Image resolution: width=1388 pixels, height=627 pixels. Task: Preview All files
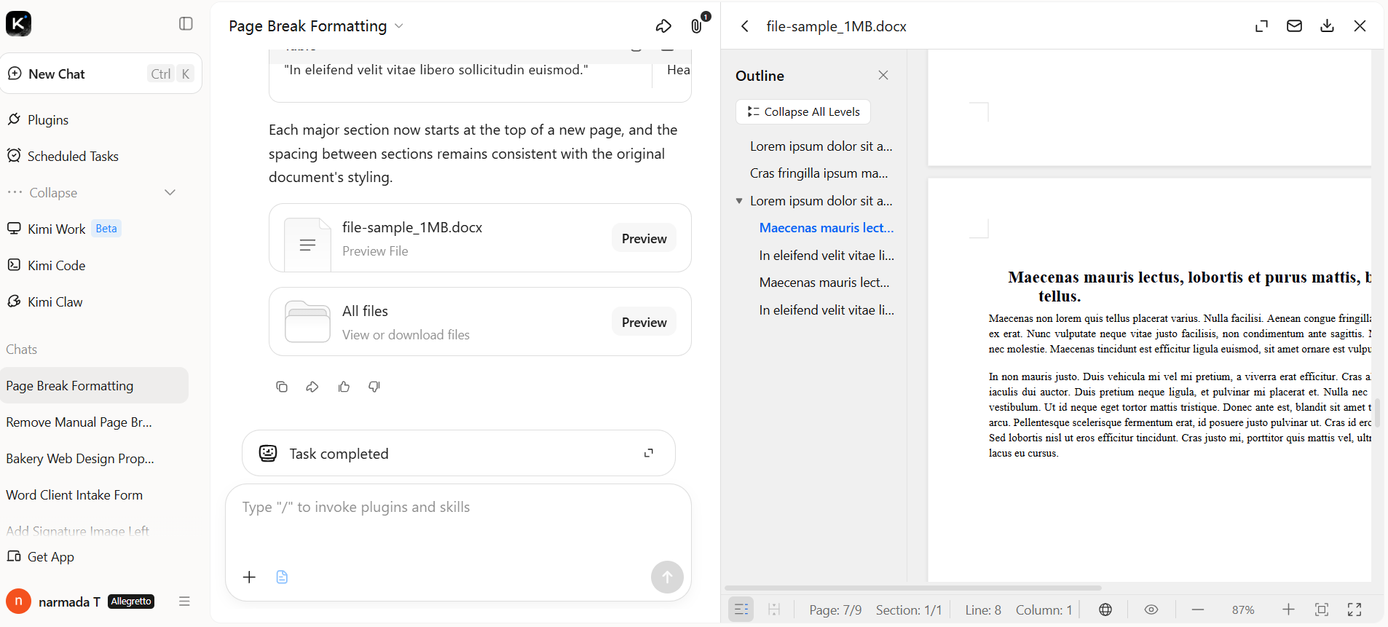(x=644, y=322)
